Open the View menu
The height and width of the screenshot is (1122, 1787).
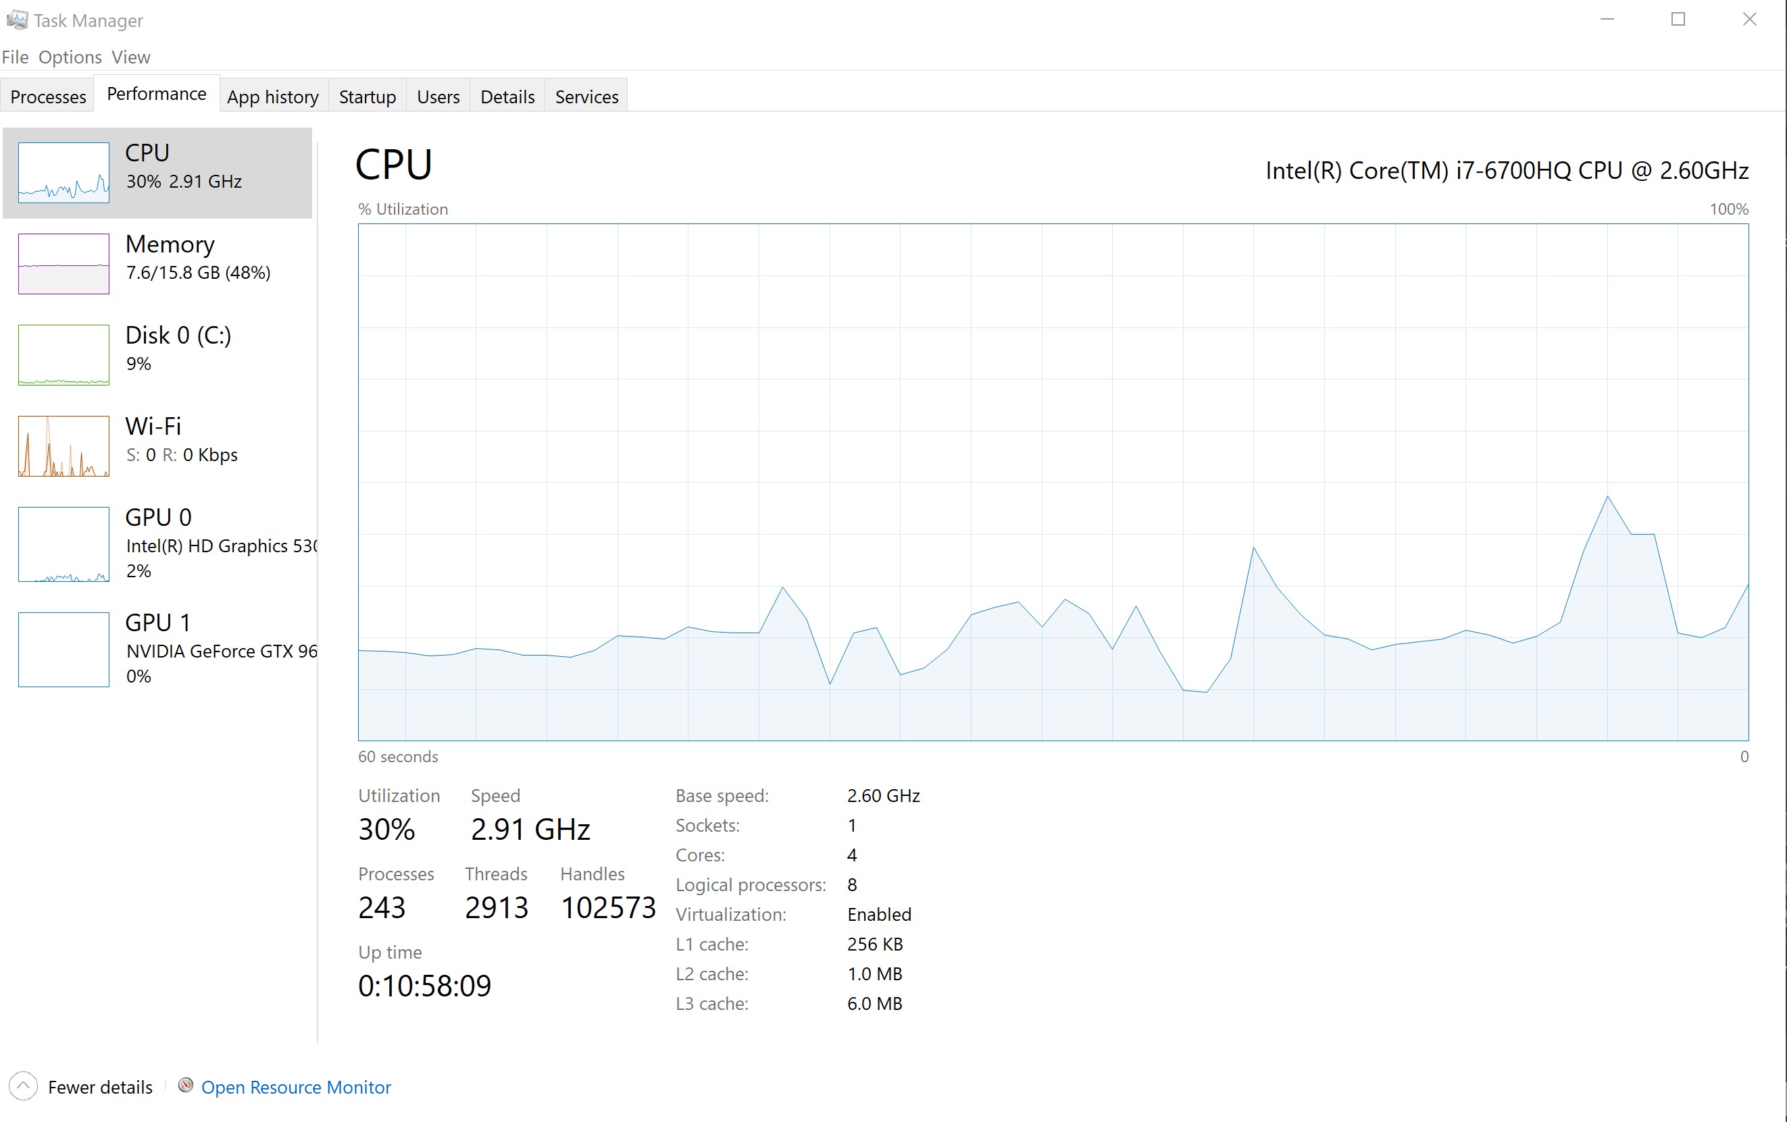coord(130,57)
